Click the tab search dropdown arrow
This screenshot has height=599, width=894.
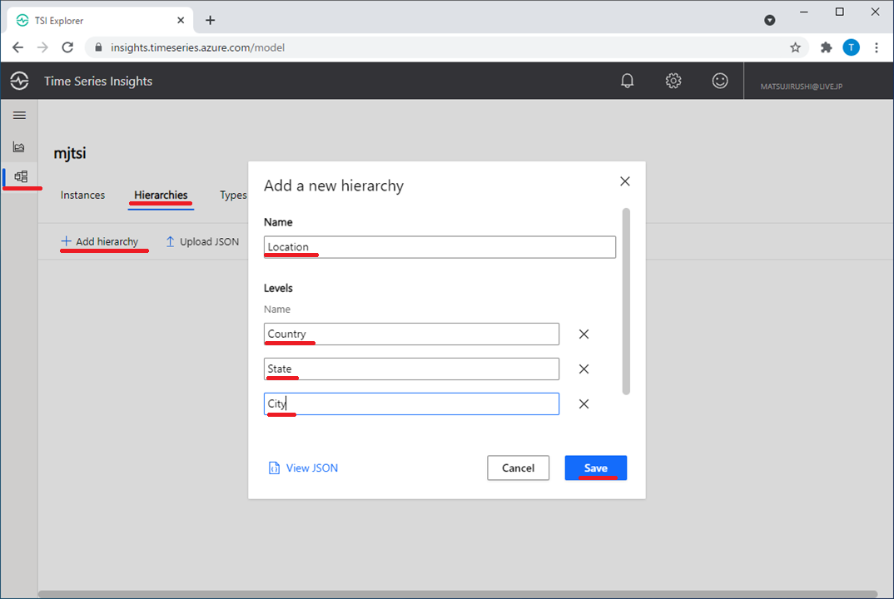click(x=770, y=21)
